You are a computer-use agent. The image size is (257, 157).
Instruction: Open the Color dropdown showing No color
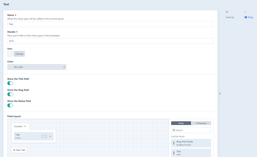coord(37,67)
